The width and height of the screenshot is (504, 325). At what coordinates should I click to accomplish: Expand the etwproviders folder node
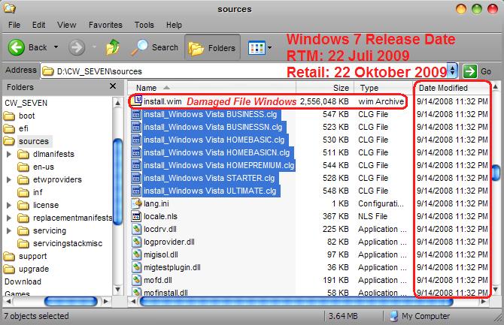(9, 179)
